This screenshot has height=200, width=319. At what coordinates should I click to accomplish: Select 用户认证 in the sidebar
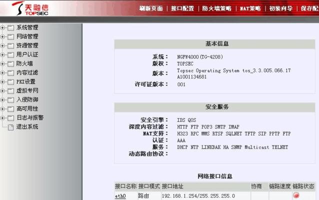(x=27, y=54)
